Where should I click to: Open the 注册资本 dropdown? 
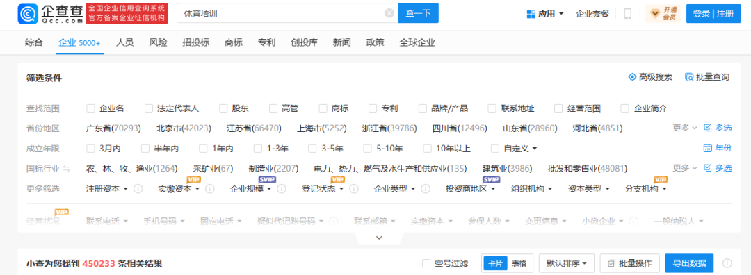[x=107, y=189]
